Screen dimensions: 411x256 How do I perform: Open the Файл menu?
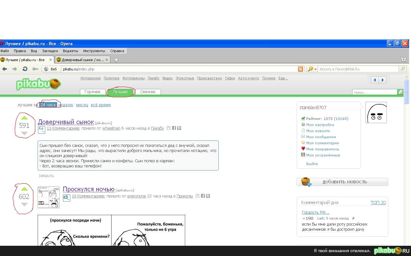click(4, 51)
